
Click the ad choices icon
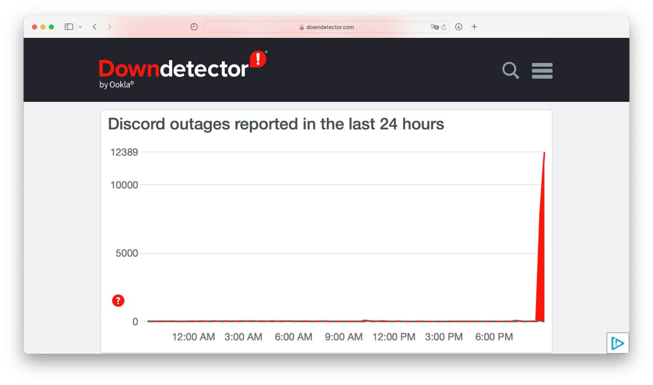click(617, 343)
